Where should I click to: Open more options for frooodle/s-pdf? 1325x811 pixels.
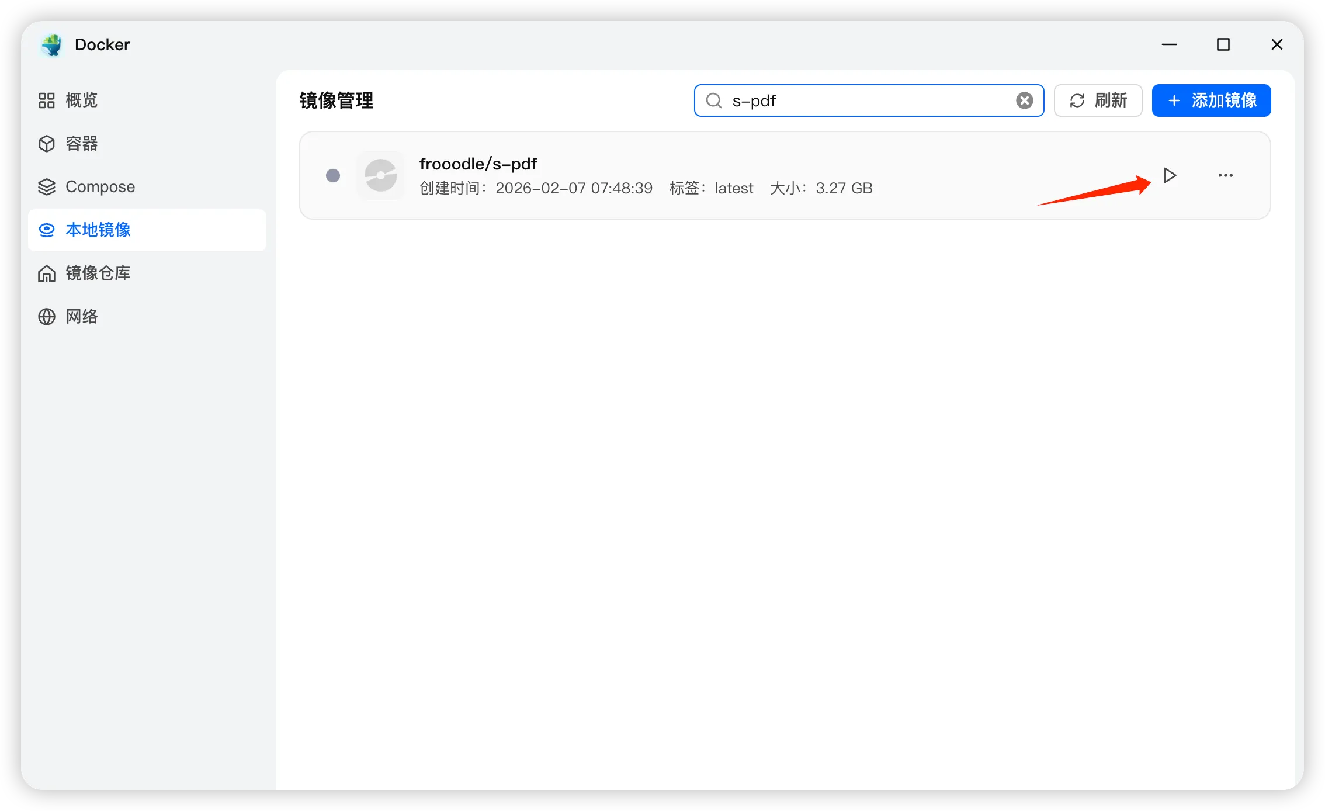tap(1226, 175)
